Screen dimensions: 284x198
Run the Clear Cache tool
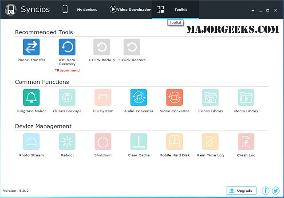pos(139,142)
